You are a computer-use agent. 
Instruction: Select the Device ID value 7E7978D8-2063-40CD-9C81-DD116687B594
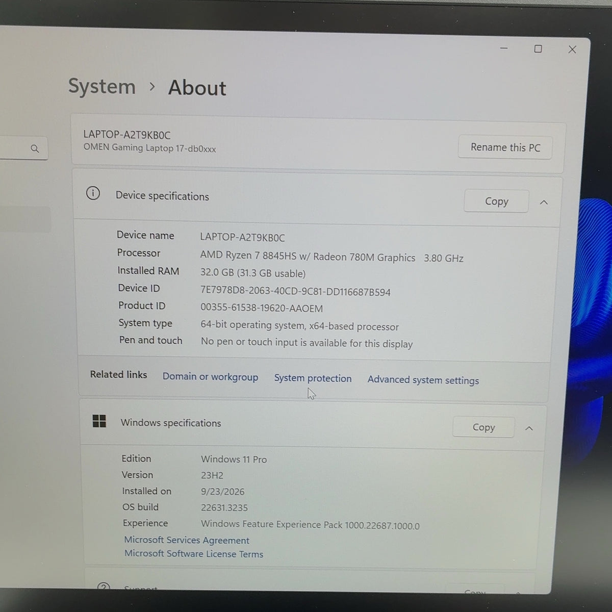tap(295, 292)
